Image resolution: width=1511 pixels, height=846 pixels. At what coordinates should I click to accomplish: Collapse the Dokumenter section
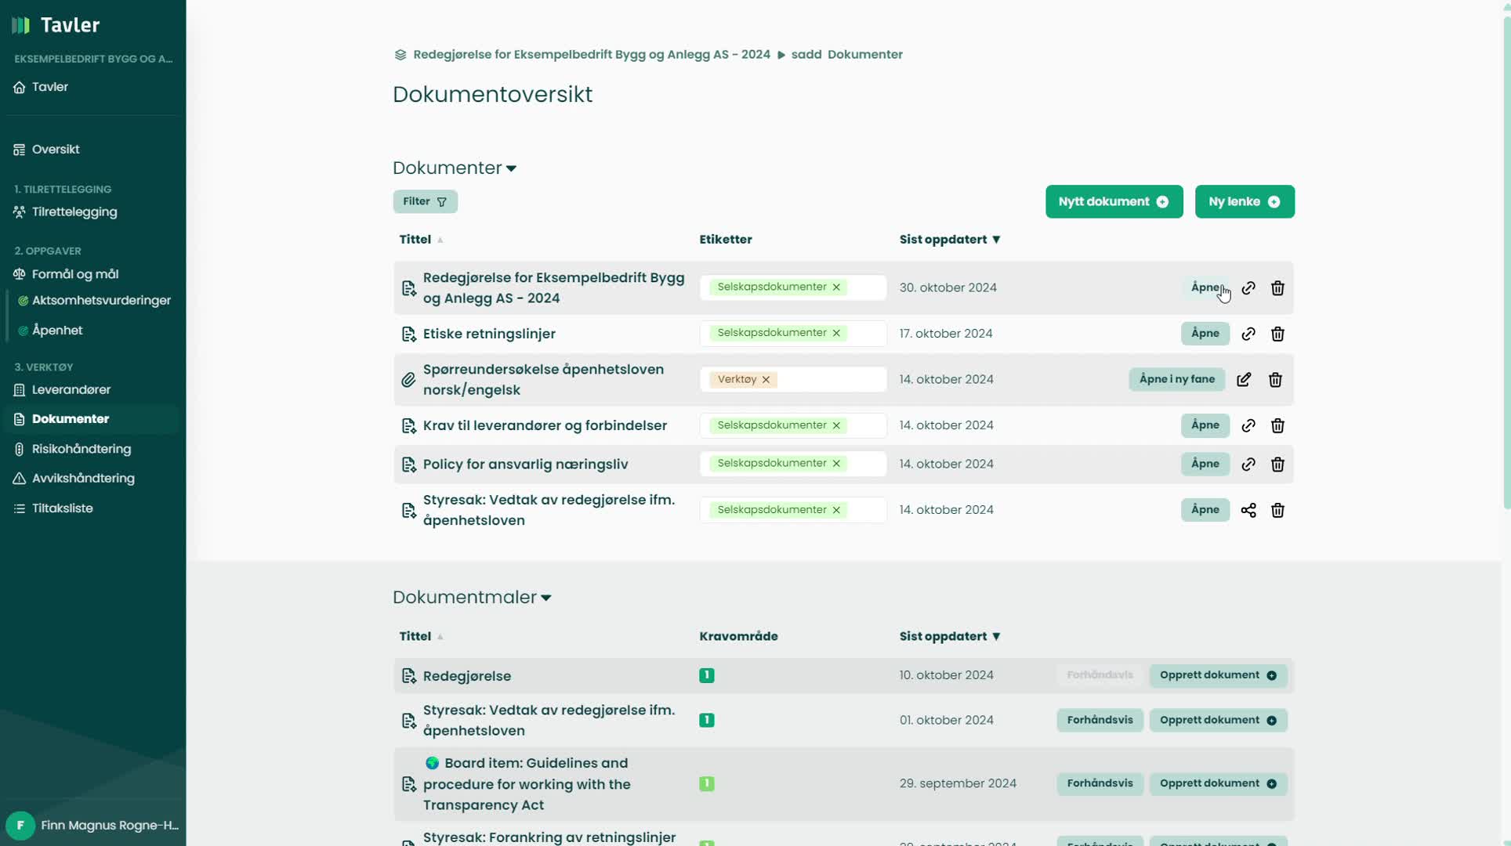pos(511,168)
